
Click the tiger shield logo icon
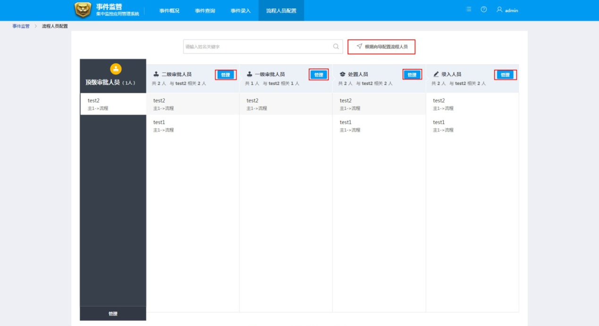[83, 10]
